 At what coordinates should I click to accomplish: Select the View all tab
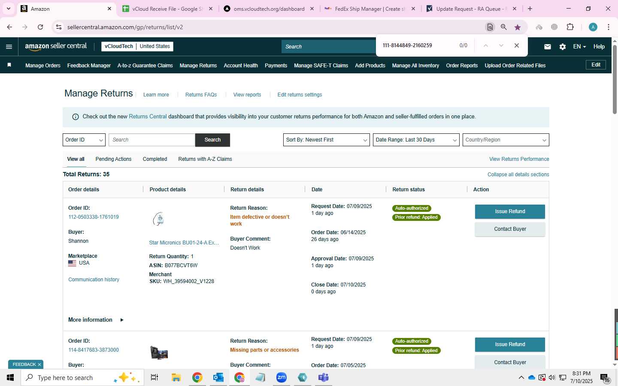click(x=76, y=159)
